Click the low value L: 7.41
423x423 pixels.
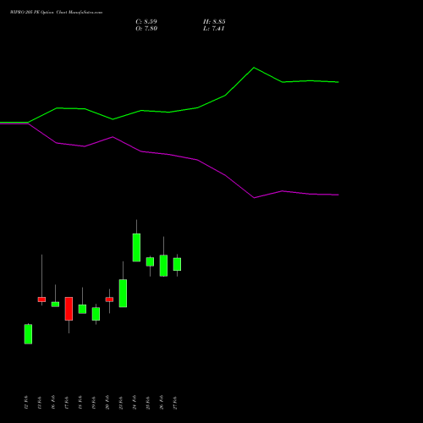pyautogui.click(x=213, y=29)
